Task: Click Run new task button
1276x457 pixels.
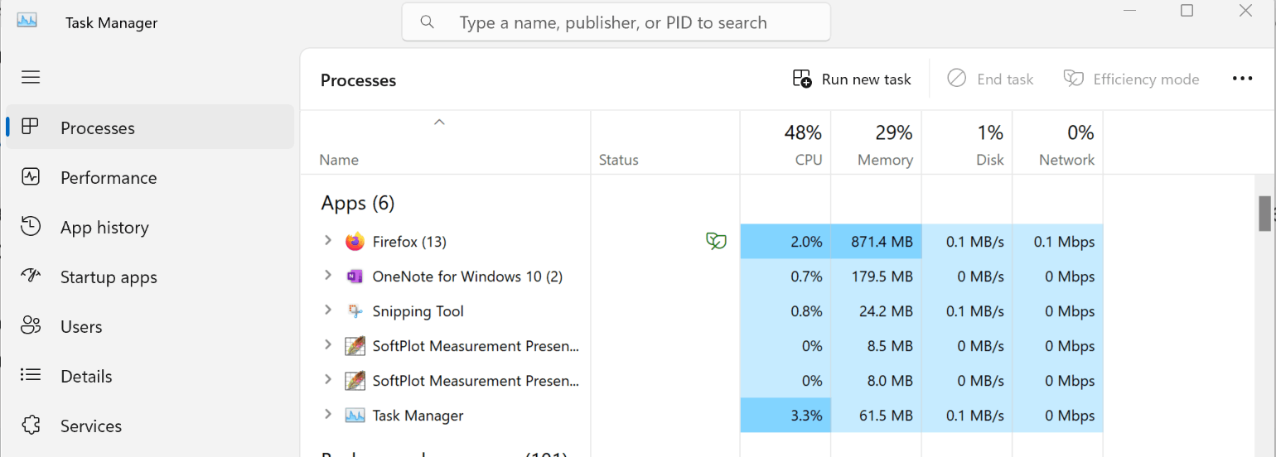Action: pyautogui.click(x=852, y=79)
